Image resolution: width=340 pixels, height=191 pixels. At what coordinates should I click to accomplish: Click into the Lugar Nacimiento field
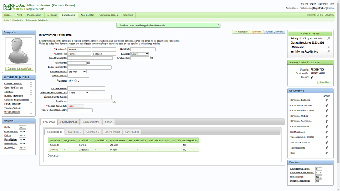click(x=89, y=67)
